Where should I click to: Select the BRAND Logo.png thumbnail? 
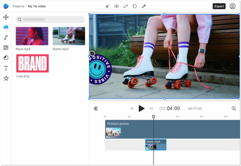coord(33,63)
